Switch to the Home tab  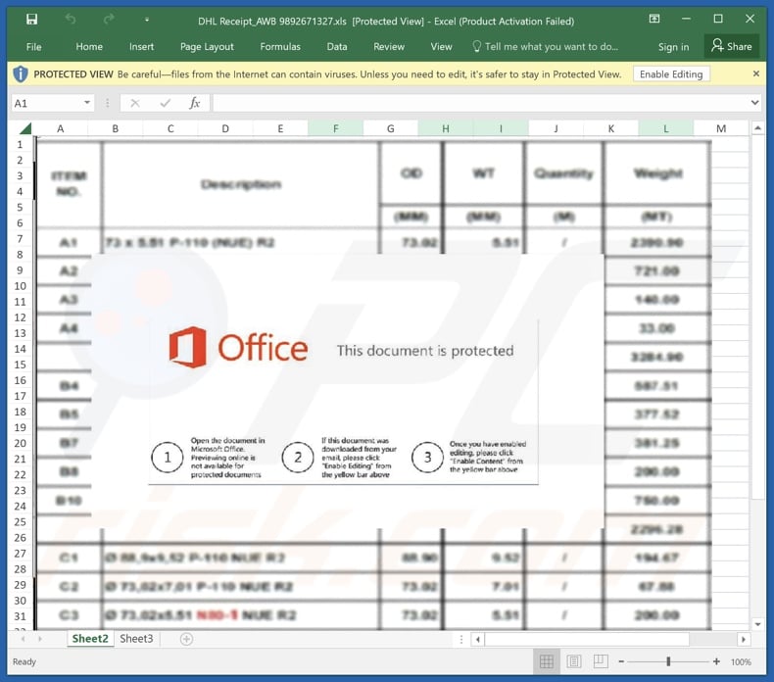[x=89, y=47]
